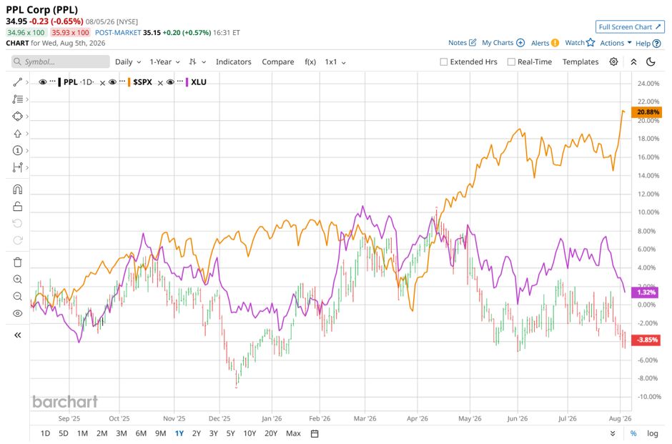This screenshot has height=444, width=672.
Task: Expand annotation tool options arrow
Action: click(x=27, y=99)
